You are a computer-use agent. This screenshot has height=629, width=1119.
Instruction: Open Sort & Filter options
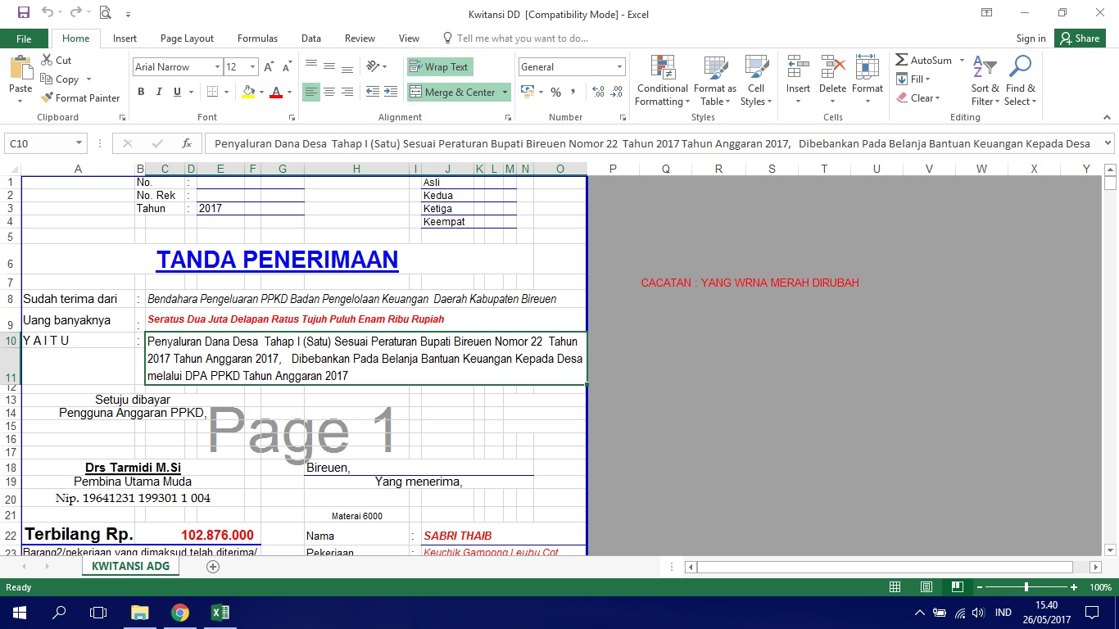click(x=984, y=79)
